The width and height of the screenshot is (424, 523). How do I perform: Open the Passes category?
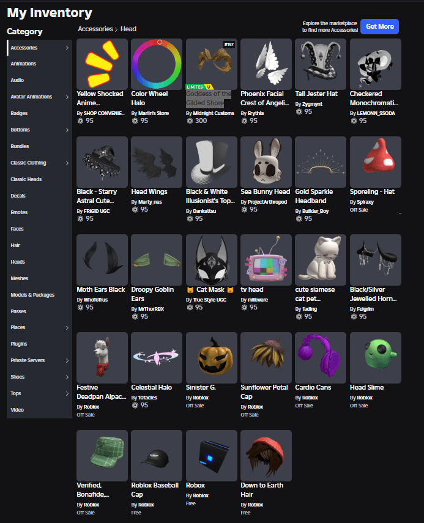pos(39,311)
